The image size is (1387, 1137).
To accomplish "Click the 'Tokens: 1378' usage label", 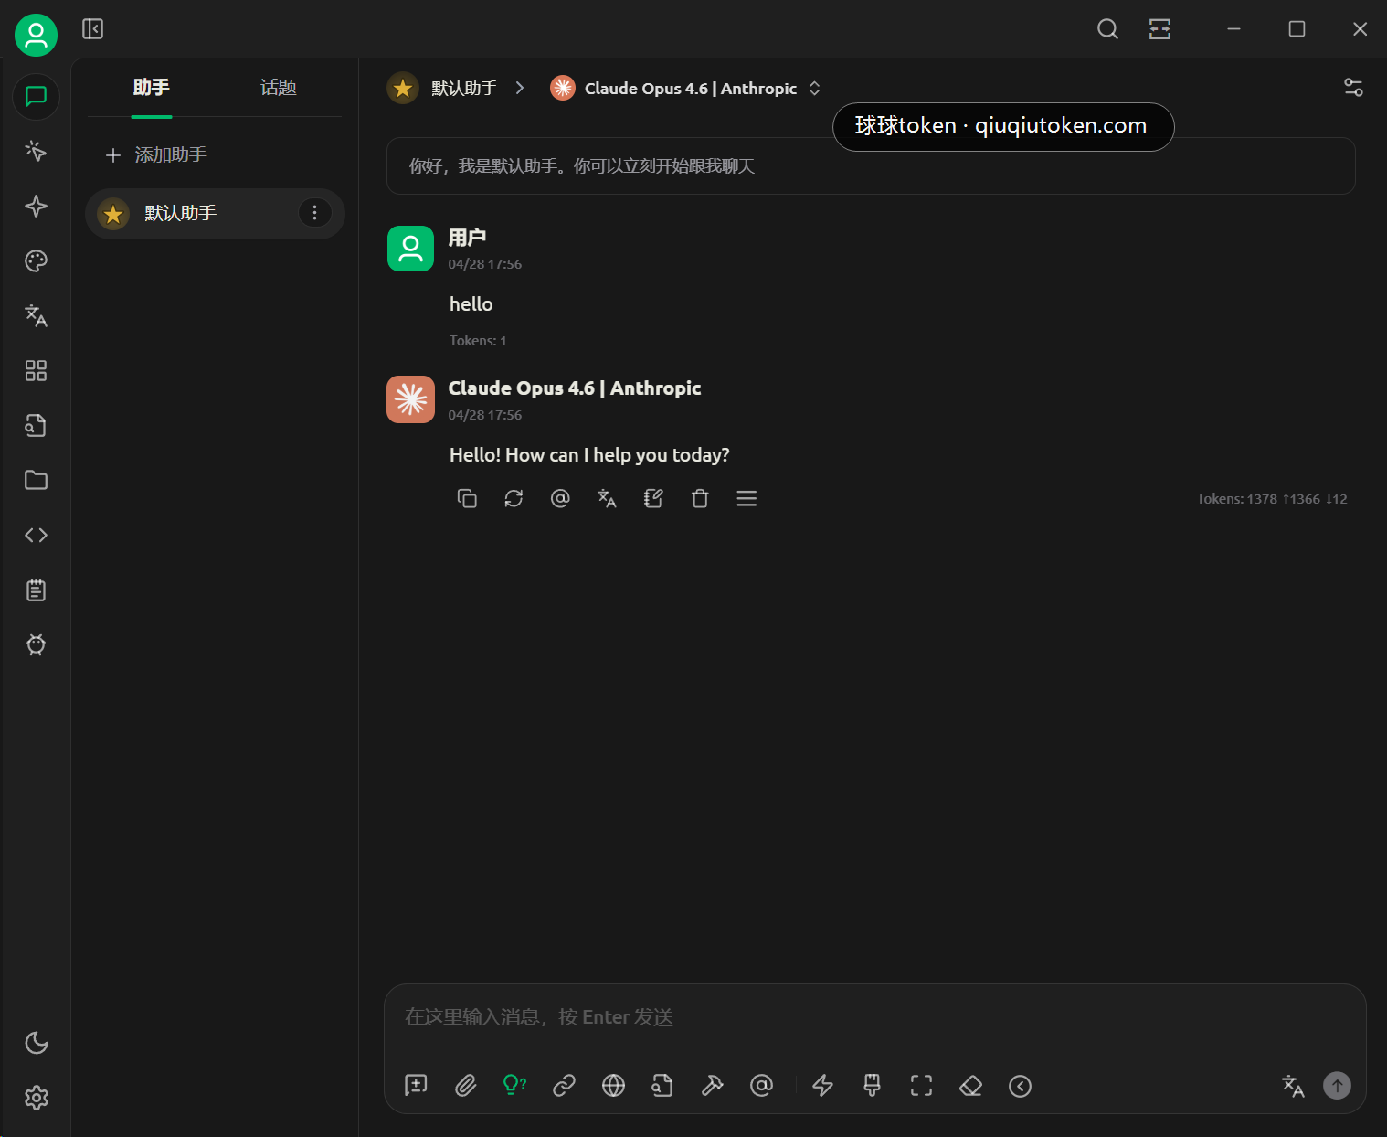I will 1272,499.
